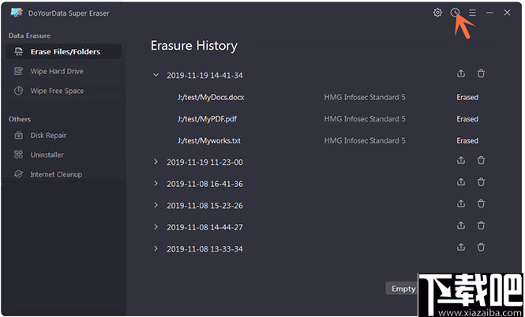Image resolution: width=525 pixels, height=317 pixels.
Task: Click the planet icon beside Internet Cleanup
Action: point(18,174)
